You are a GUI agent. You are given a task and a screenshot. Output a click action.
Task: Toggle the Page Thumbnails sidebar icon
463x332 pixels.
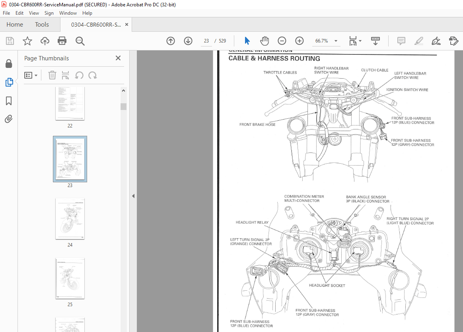(x=9, y=82)
